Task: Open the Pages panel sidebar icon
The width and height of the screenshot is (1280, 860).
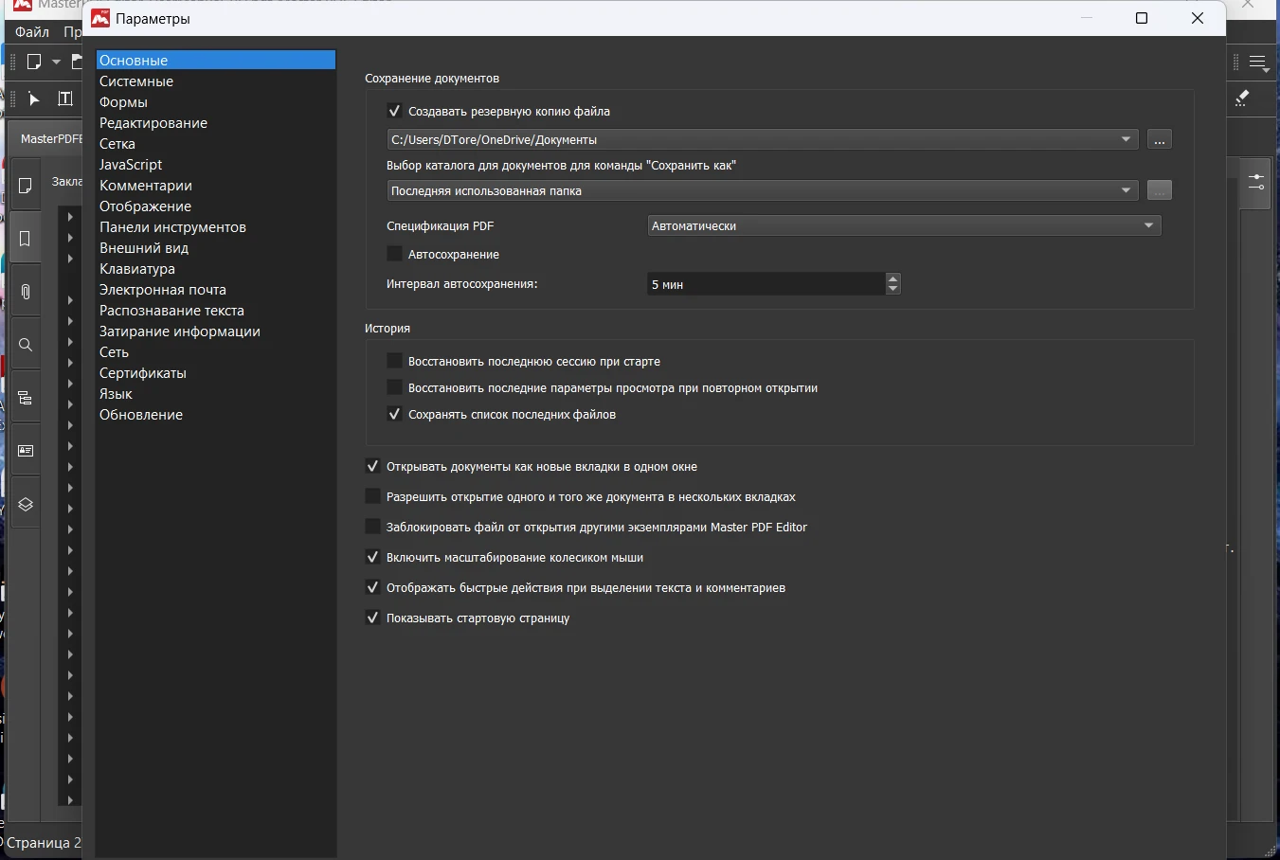Action: 25,186
